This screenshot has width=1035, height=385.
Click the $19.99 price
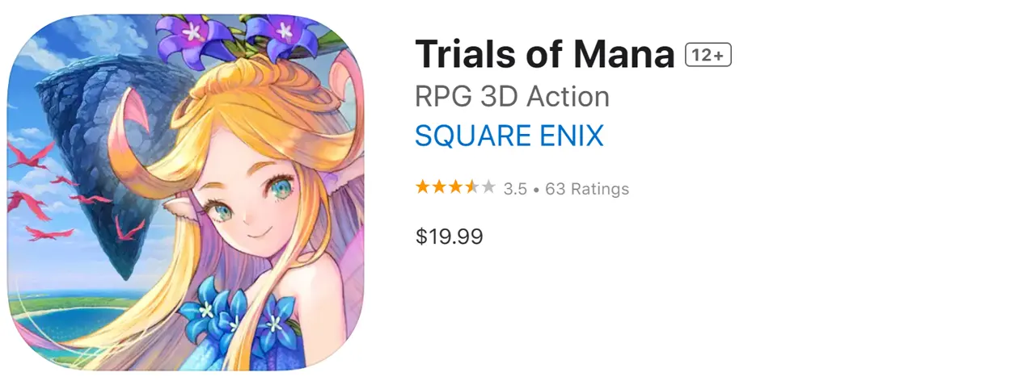(449, 236)
